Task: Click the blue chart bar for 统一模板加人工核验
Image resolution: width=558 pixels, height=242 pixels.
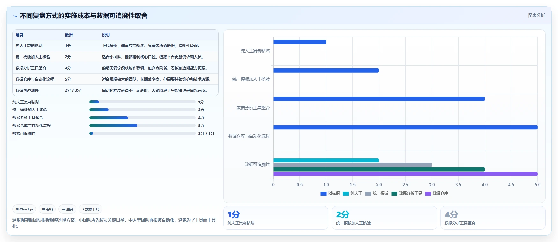Action: pyautogui.click(x=326, y=70)
